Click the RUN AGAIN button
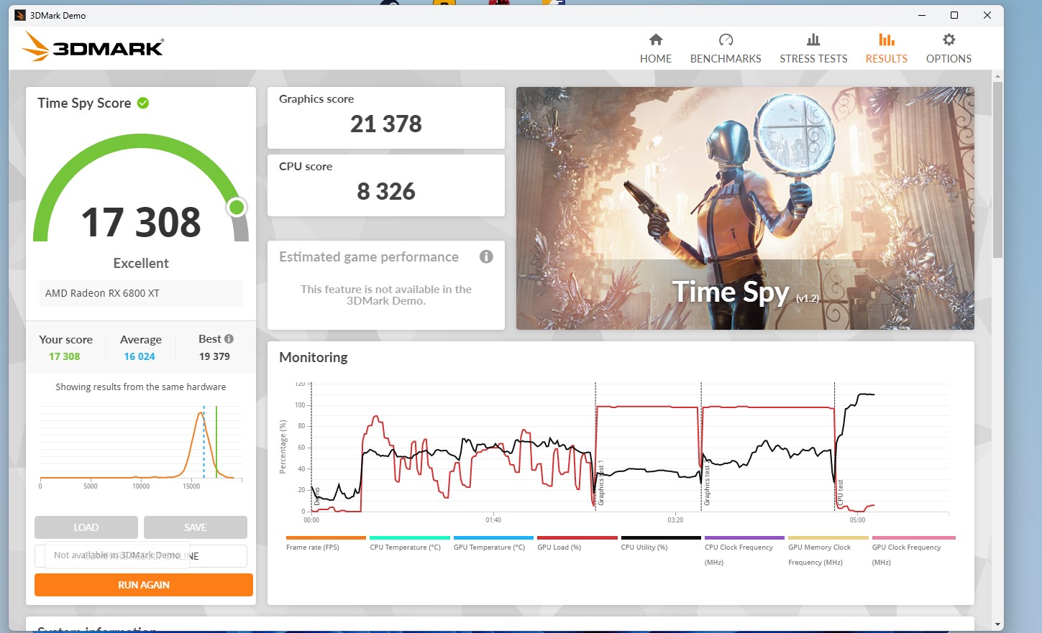Viewport: 1042px width, 633px height. coord(144,585)
